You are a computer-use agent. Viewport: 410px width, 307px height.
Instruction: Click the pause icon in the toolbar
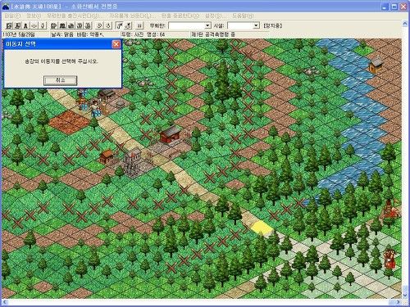click(139, 25)
